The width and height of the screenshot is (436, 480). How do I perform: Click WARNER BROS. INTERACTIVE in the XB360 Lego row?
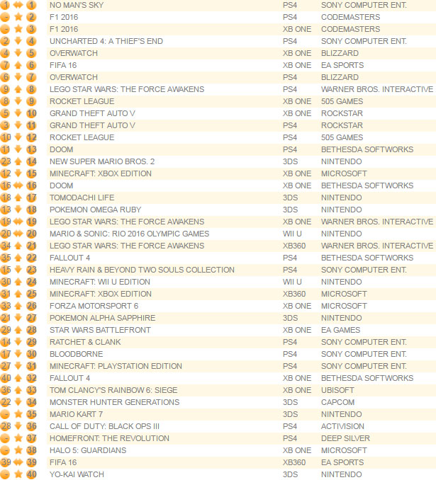(x=377, y=246)
